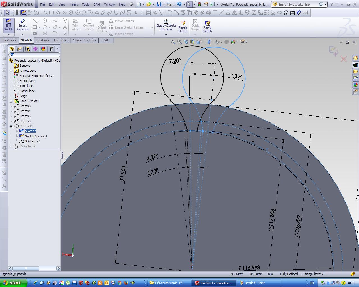Switch to the DimXpert tab

[61, 40]
